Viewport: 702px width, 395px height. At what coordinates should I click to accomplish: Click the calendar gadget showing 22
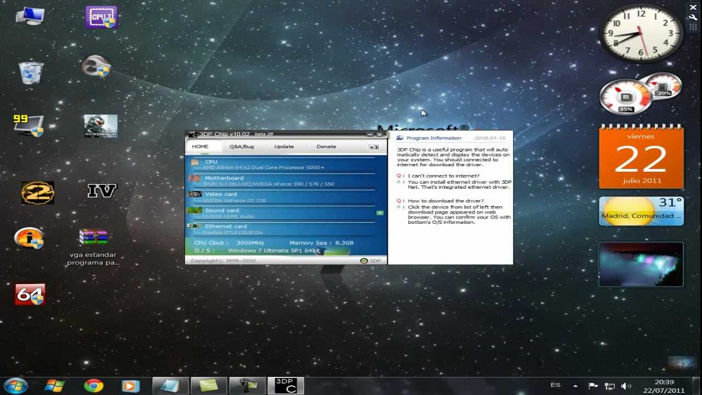pos(641,157)
